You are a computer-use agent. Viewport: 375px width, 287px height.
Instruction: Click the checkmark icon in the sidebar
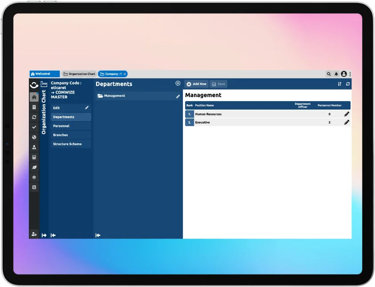pyautogui.click(x=34, y=127)
